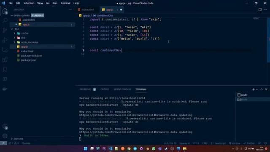Click the feedback icon in status bar
The height and width of the screenshot is (152, 270).
coord(259,143)
